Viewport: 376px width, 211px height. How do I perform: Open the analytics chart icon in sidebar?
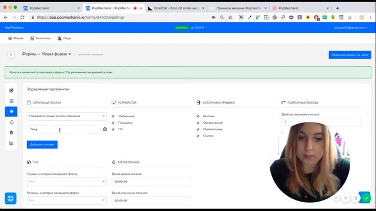tap(11, 143)
